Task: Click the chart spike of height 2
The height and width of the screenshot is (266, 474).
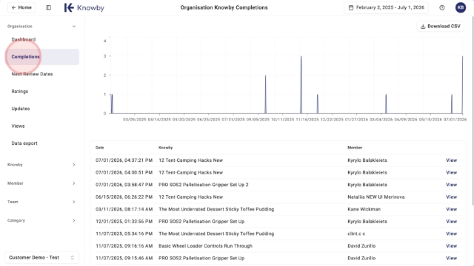Action: pos(265,95)
